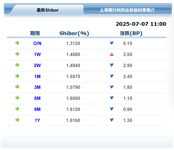Image resolution: width=174 pixels, height=150 pixels.
Task: Click the green arrow icon beside 2W
Action: [x=18, y=65]
